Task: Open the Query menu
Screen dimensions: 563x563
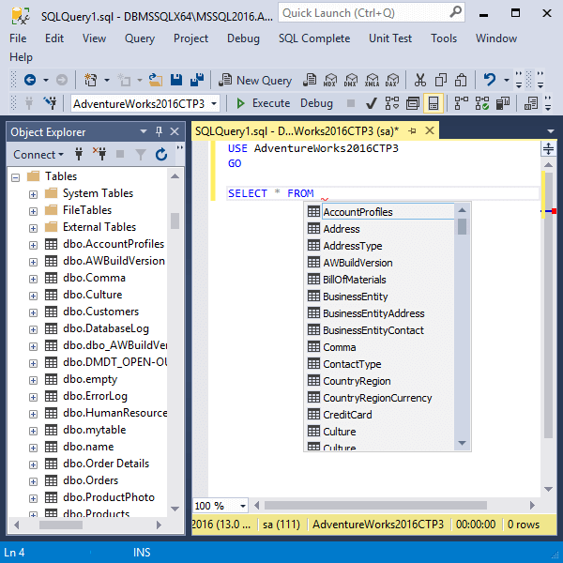Action: [140, 38]
